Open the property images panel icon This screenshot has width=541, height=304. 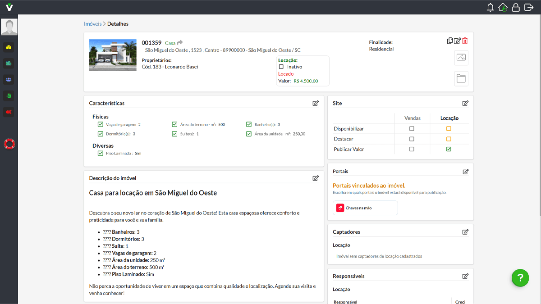tap(461, 58)
